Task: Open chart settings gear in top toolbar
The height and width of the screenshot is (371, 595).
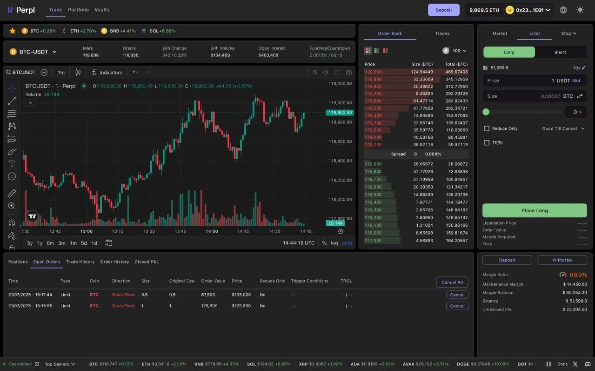Action: click(x=326, y=72)
